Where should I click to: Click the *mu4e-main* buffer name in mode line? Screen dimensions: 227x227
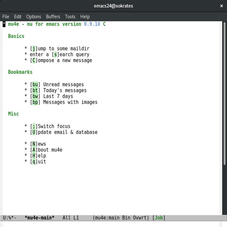click(39, 218)
